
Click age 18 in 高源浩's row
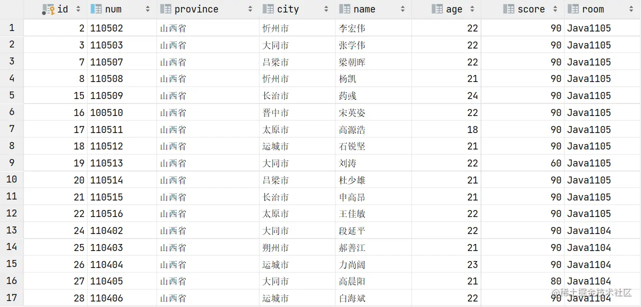(472, 129)
